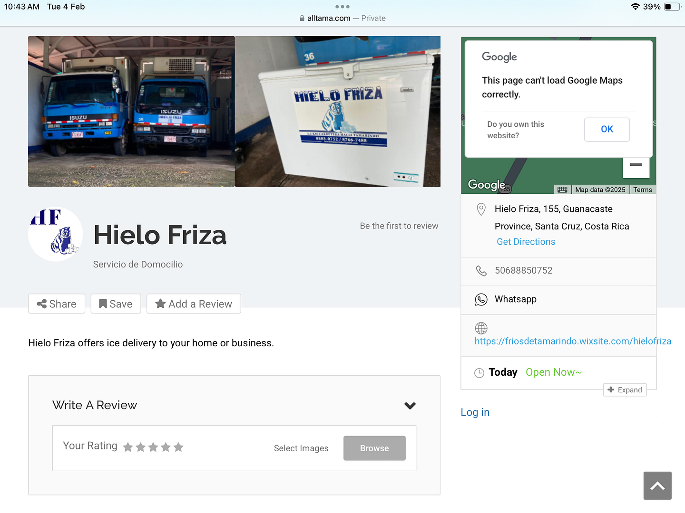The width and height of the screenshot is (685, 513).
Task: Click the clock icon beside Today
Action: coord(479,373)
